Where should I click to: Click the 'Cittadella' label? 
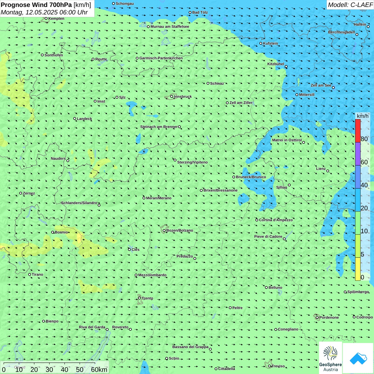tap(227, 369)
